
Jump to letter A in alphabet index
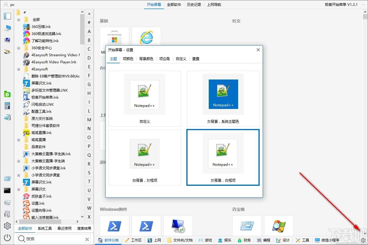[89, 31]
